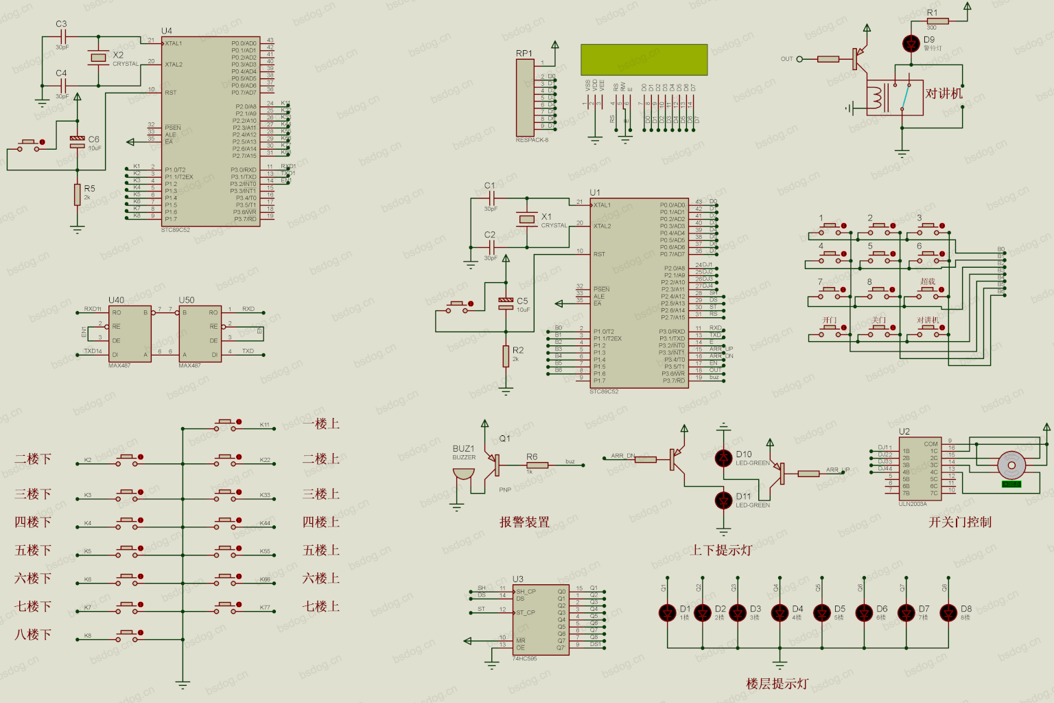Click the BUZ1 buzzer symbol

point(463,474)
